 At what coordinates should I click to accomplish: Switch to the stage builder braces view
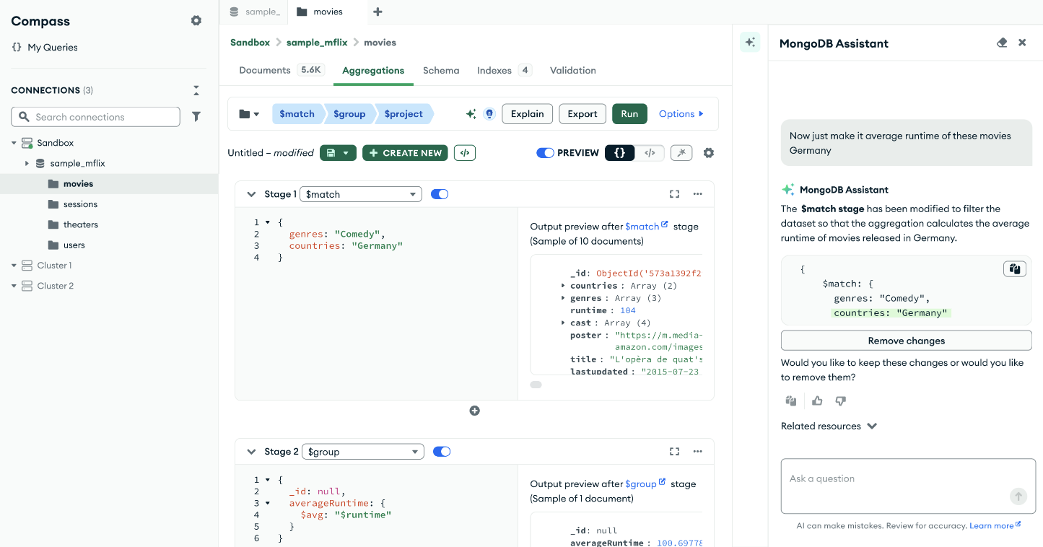click(619, 153)
